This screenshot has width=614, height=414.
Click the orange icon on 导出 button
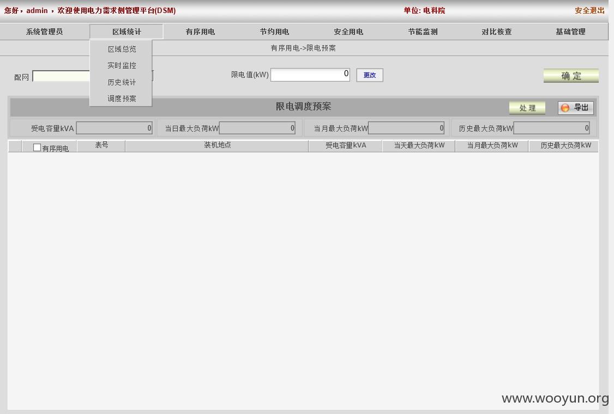(x=565, y=108)
